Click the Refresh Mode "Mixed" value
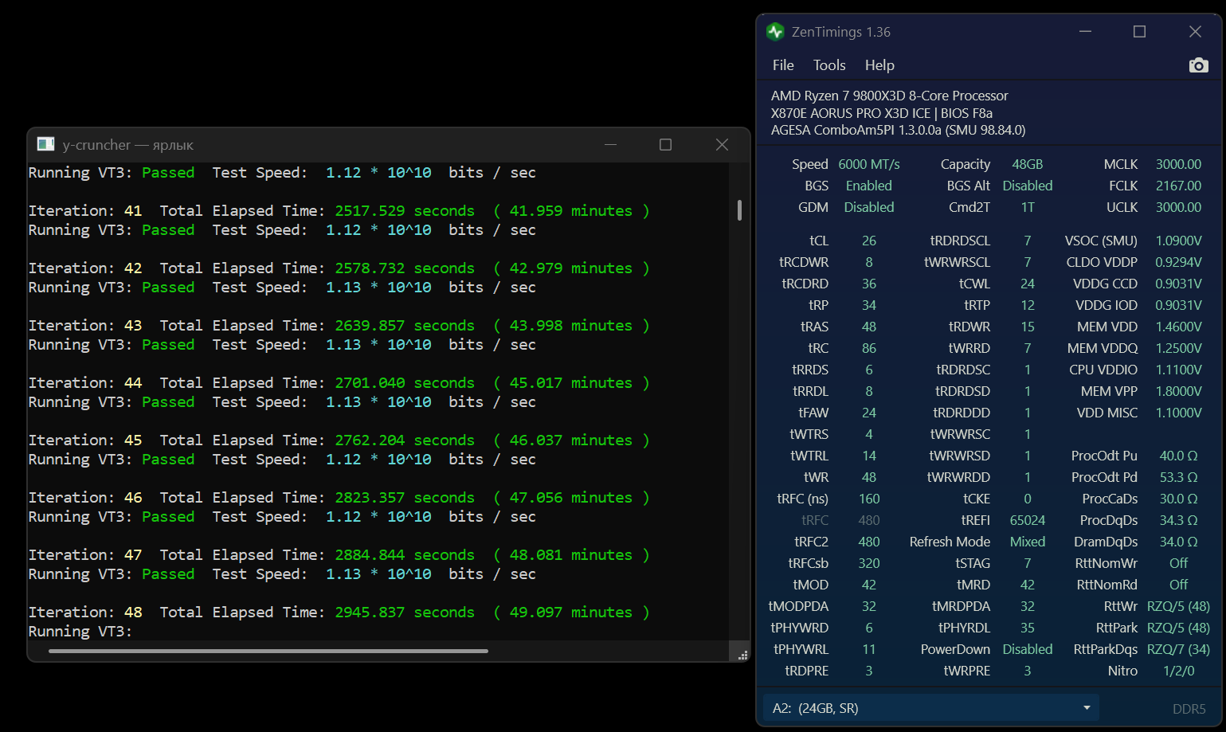 (x=1028, y=542)
